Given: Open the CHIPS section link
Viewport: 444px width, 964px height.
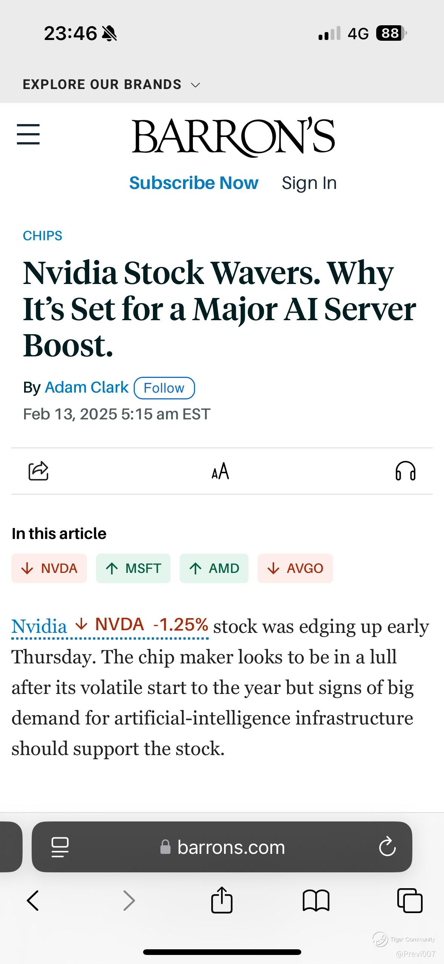Looking at the screenshot, I should [x=43, y=236].
